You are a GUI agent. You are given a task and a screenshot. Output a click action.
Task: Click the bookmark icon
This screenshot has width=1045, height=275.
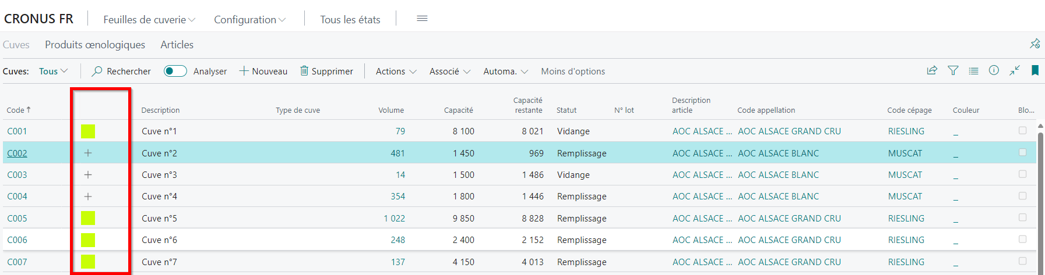point(1035,70)
